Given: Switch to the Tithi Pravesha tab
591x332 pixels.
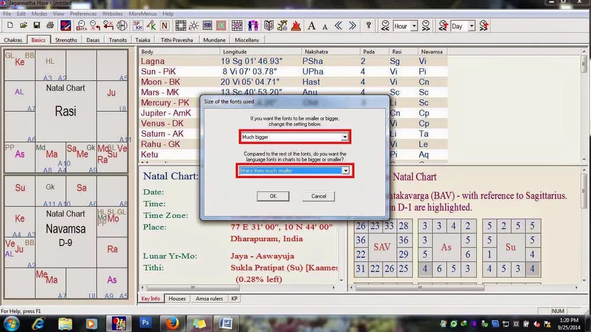Looking at the screenshot, I should tap(177, 40).
